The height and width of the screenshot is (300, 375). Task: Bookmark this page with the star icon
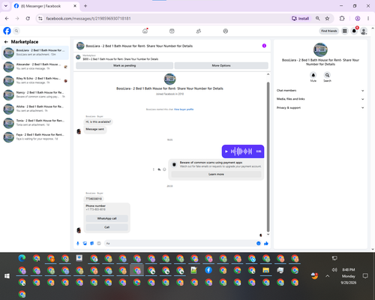[x=327, y=19]
